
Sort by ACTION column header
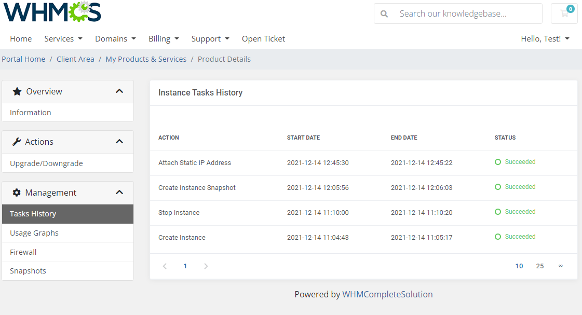pos(169,138)
